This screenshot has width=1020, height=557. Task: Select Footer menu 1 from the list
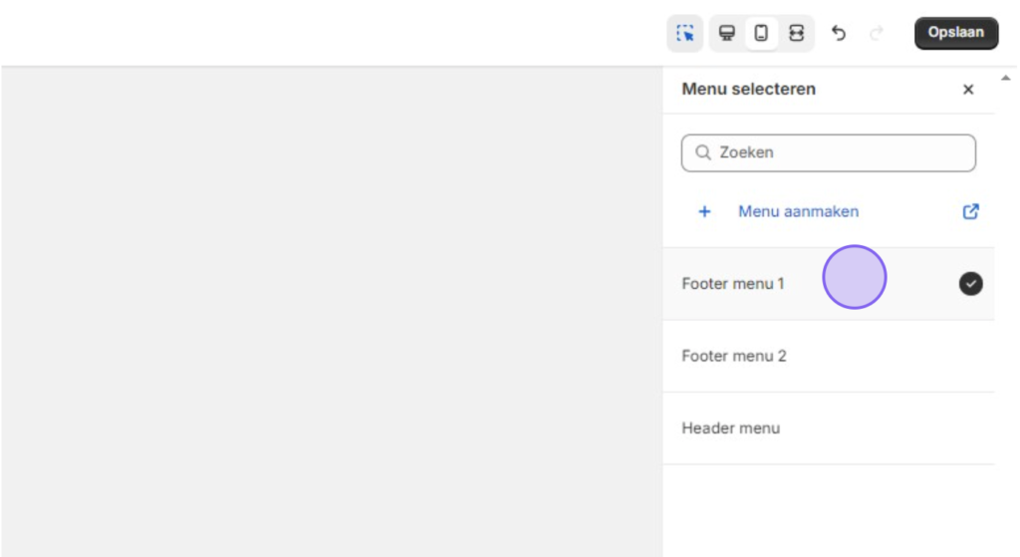click(x=828, y=284)
